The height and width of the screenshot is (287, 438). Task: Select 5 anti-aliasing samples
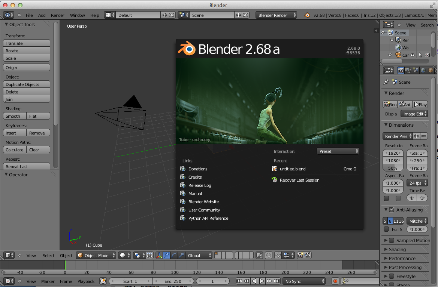[x=385, y=221]
